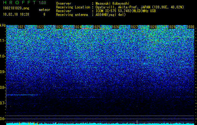
Task: Select the meteor count value 6
Action: (44, 14)
